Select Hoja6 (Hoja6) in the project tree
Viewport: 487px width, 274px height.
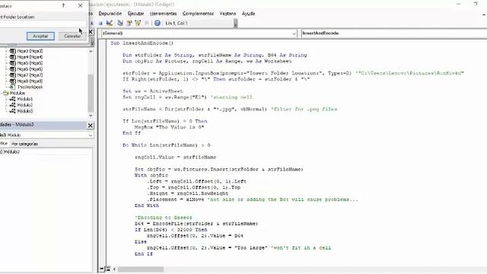(x=30, y=69)
